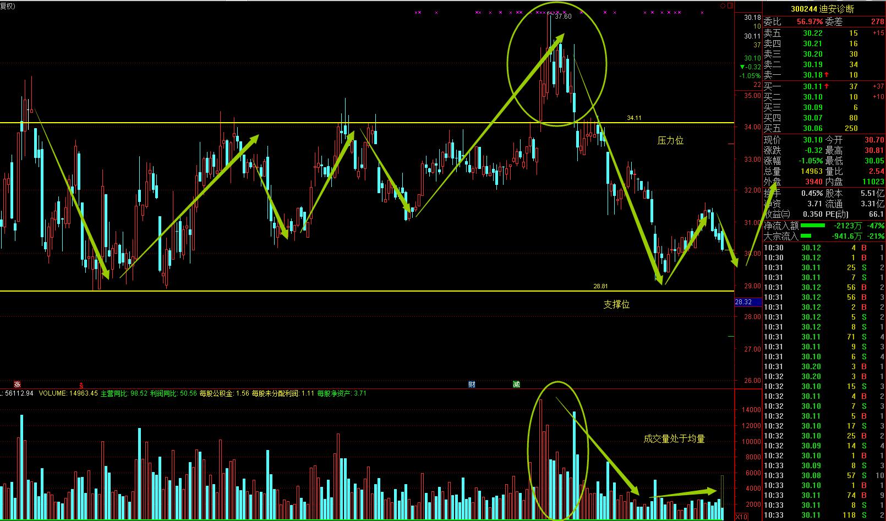Click the 14000 volume axis label

tap(751, 410)
